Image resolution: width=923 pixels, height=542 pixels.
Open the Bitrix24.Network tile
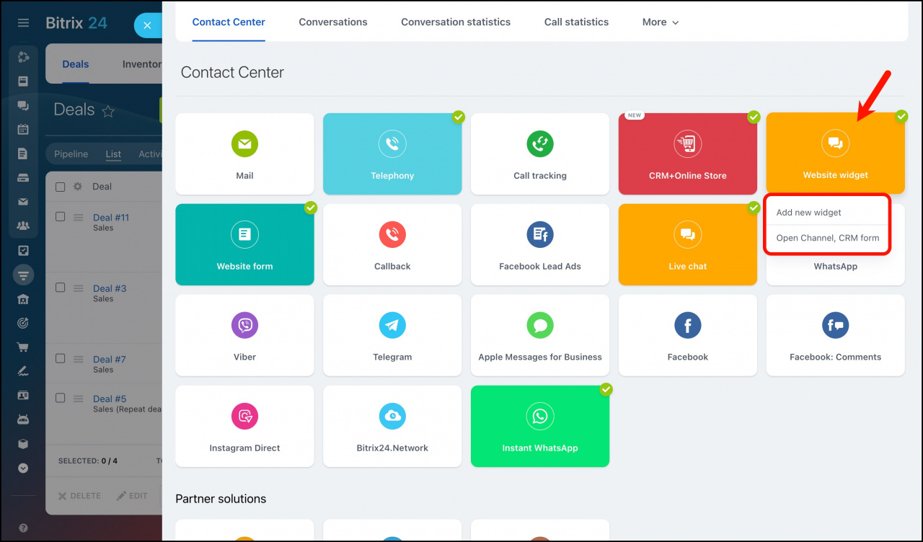(392, 426)
